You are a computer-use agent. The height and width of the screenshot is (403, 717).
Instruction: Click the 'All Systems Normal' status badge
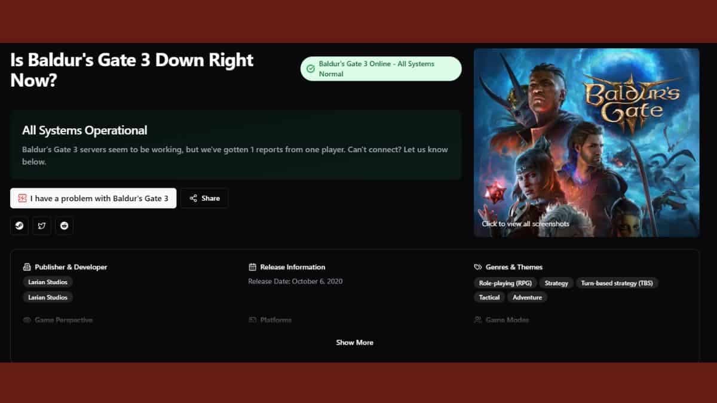(x=381, y=69)
